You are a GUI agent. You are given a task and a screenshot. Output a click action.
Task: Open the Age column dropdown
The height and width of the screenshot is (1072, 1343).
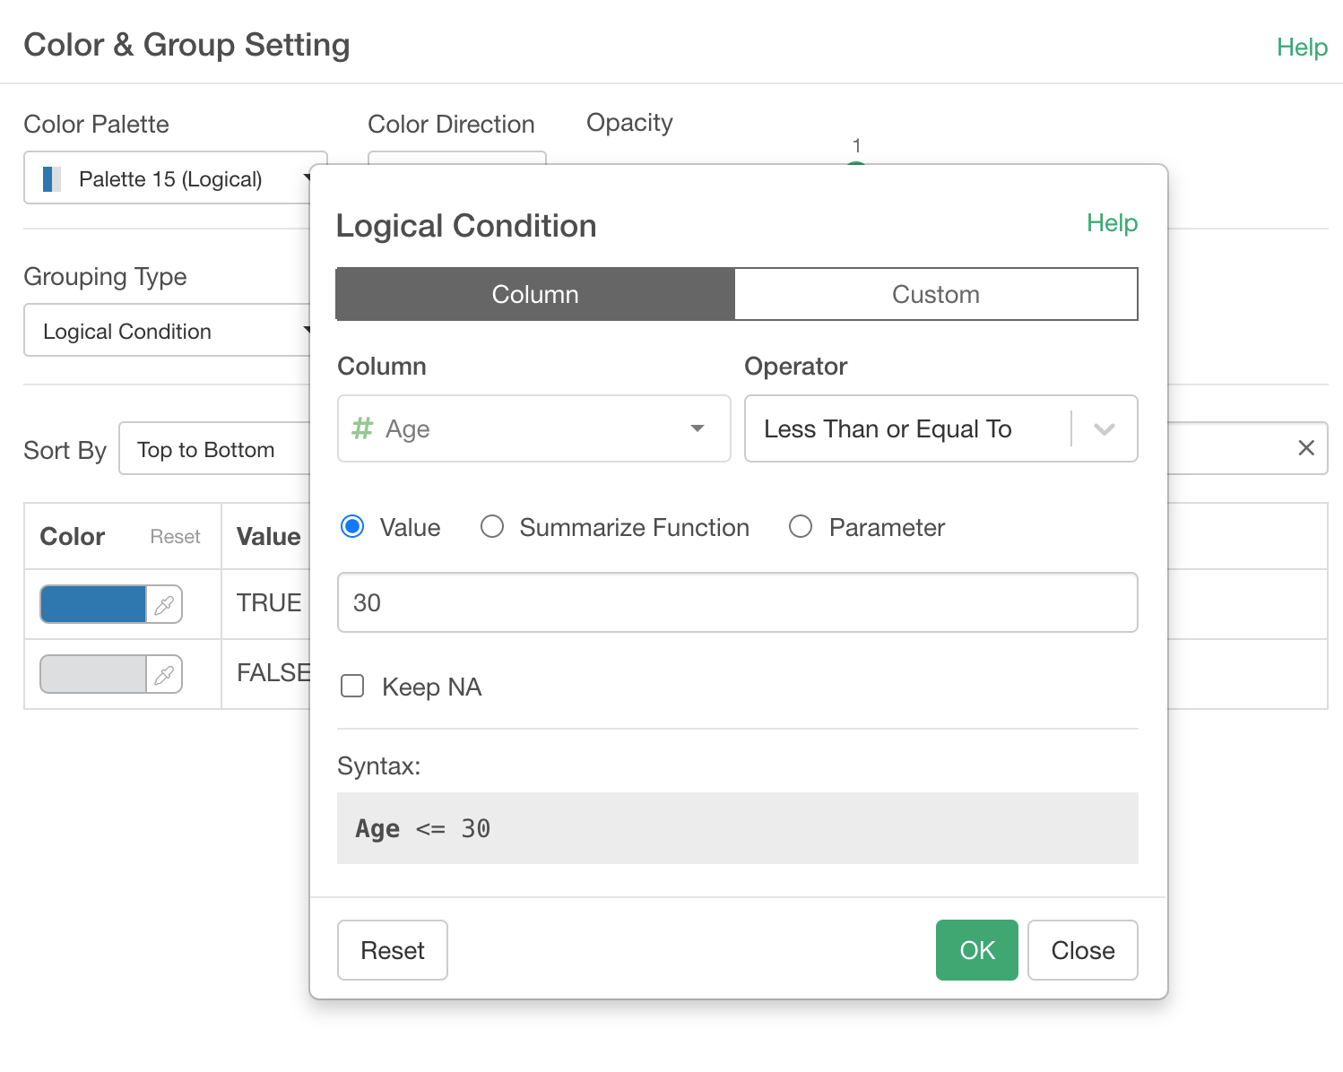click(x=533, y=428)
